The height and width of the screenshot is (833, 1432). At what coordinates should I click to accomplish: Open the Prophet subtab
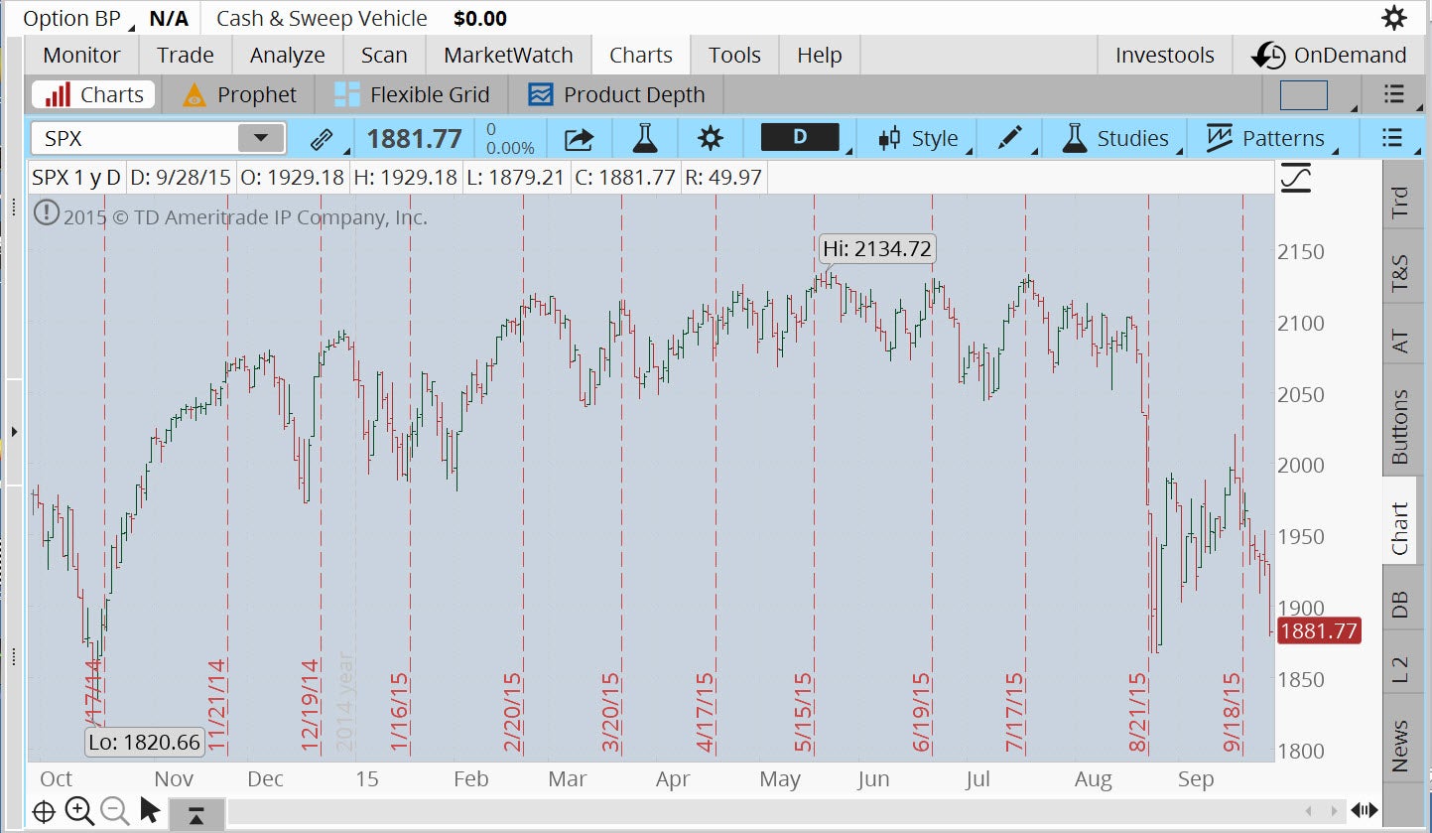(x=239, y=95)
